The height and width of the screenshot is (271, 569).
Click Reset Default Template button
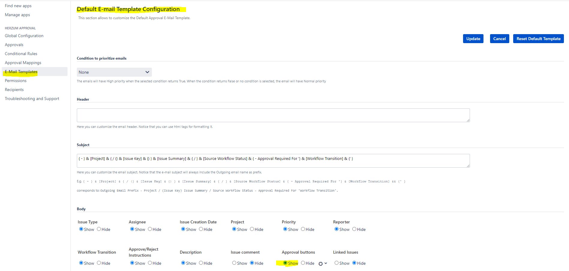pos(538,39)
